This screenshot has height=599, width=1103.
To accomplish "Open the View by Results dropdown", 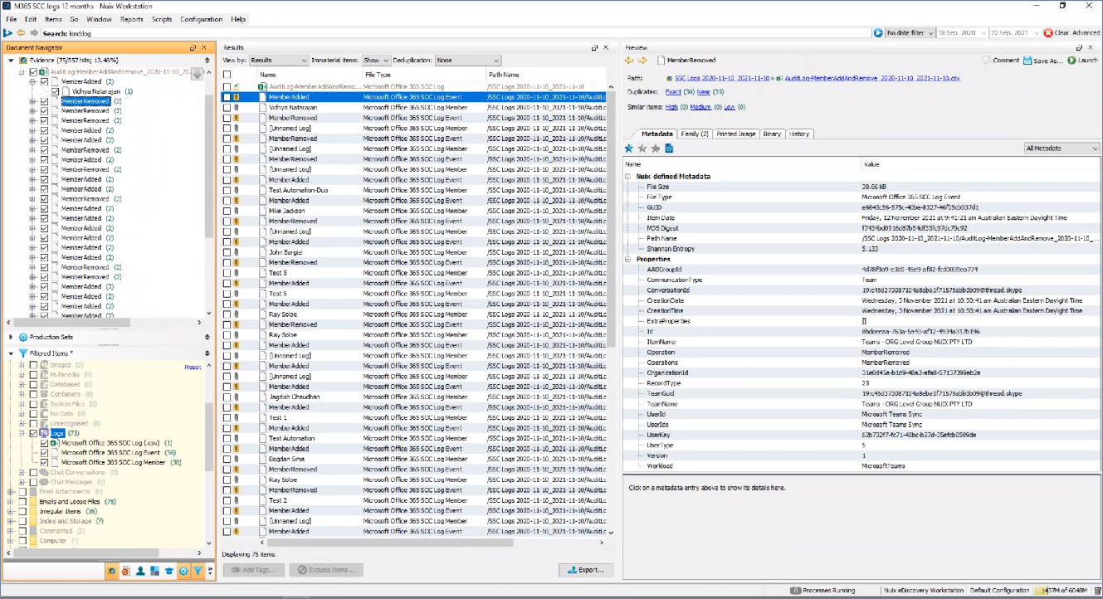I will click(279, 61).
